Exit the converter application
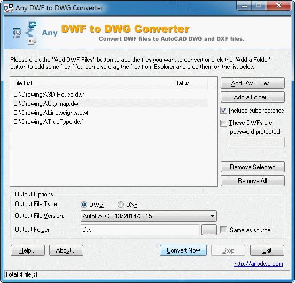 (x=267, y=250)
